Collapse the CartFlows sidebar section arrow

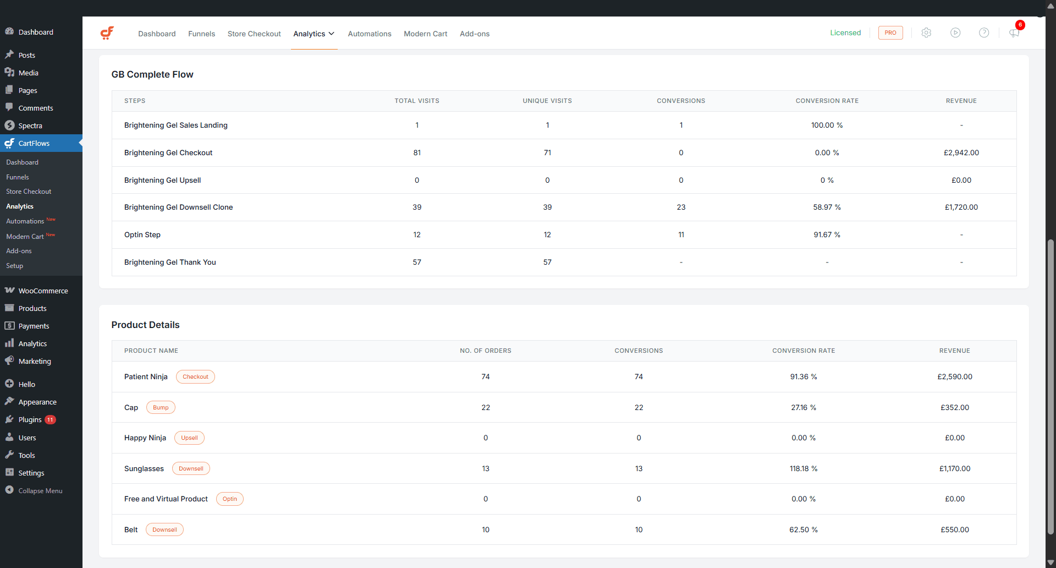coord(80,143)
